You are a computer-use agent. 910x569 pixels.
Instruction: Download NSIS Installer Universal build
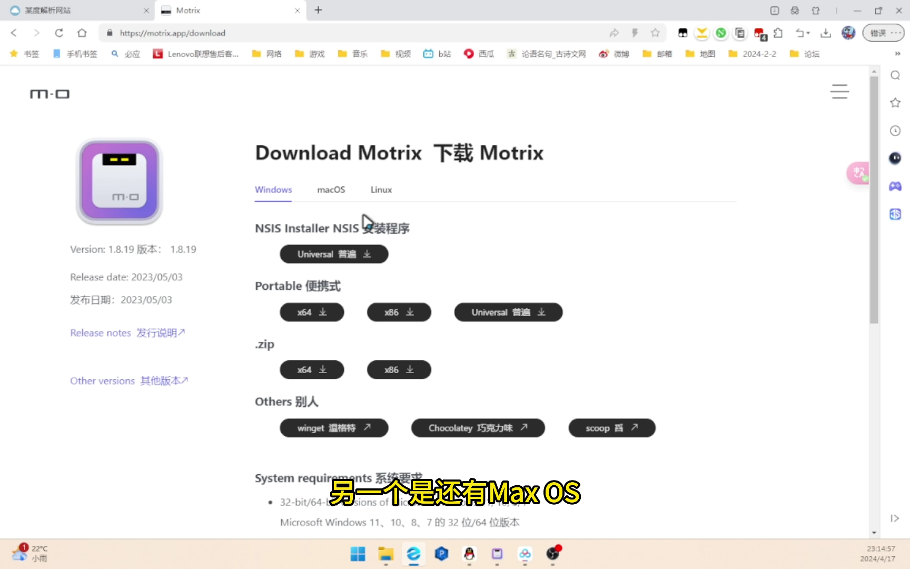(334, 254)
